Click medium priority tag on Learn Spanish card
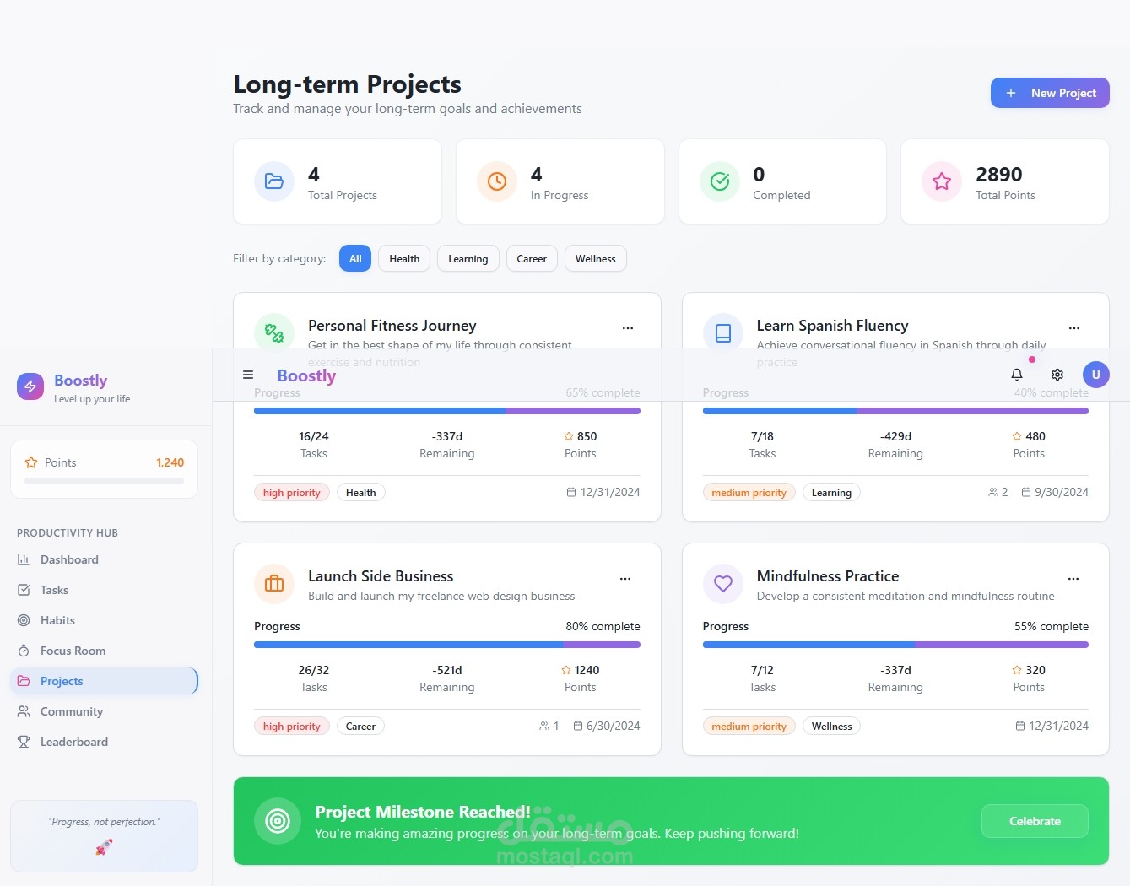1130x886 pixels. tap(749, 493)
